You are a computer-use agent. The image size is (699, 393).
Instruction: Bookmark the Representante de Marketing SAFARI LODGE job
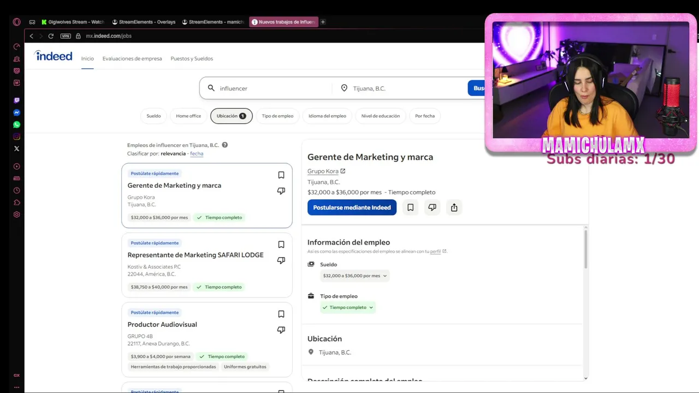(x=281, y=245)
